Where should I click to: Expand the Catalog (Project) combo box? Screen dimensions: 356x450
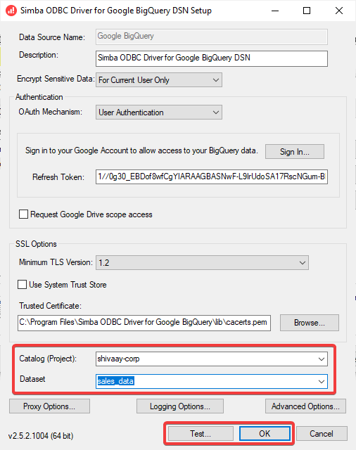click(322, 359)
